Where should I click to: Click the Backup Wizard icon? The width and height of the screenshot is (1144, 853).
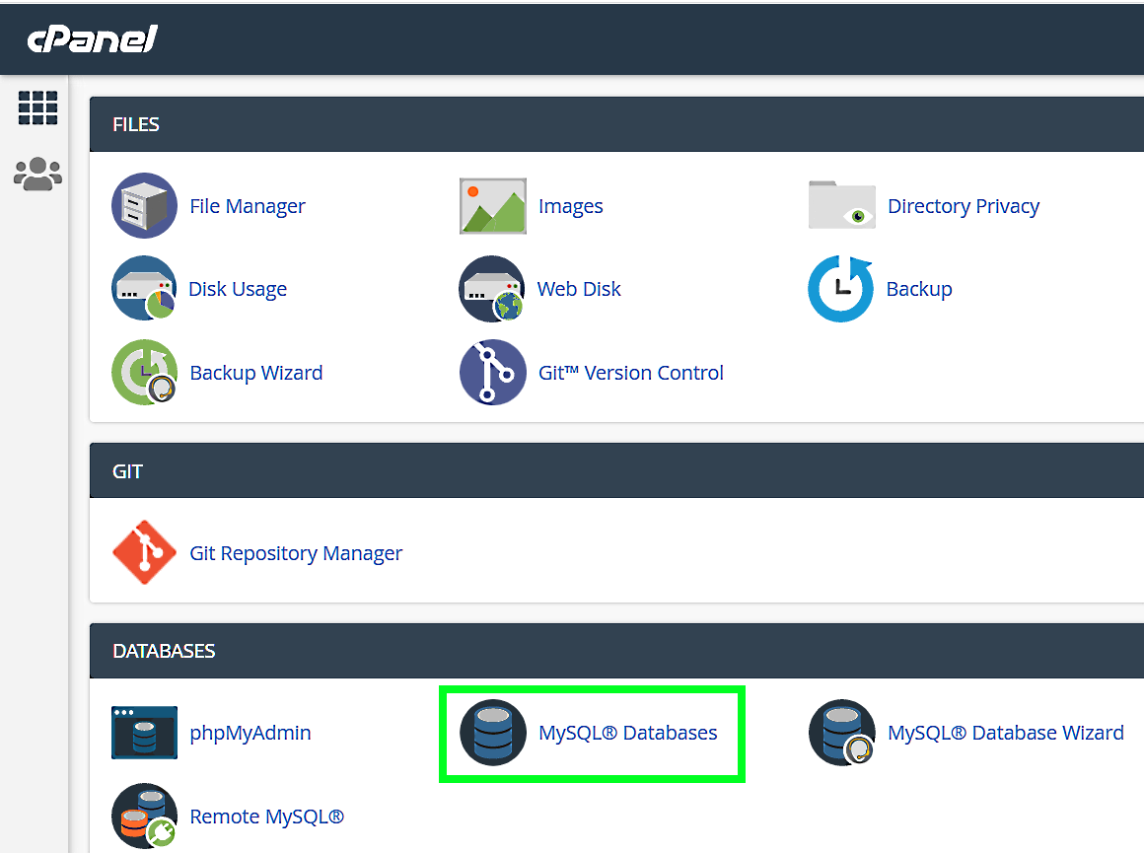[x=144, y=373]
